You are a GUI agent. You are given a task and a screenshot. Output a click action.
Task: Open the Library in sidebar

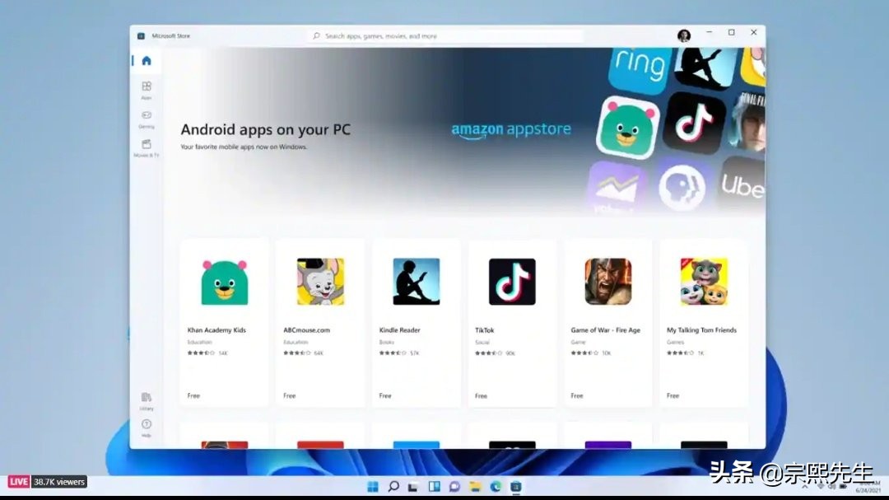[147, 400]
